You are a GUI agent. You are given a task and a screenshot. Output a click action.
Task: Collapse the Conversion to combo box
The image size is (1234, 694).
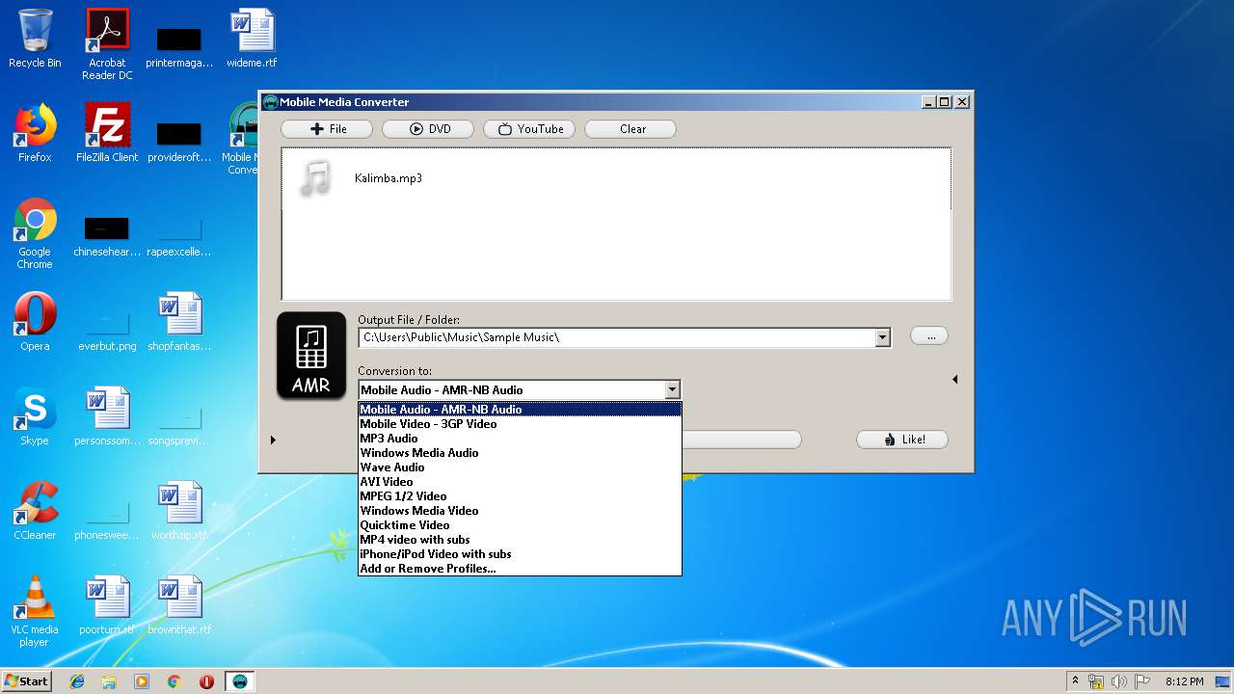(x=672, y=390)
